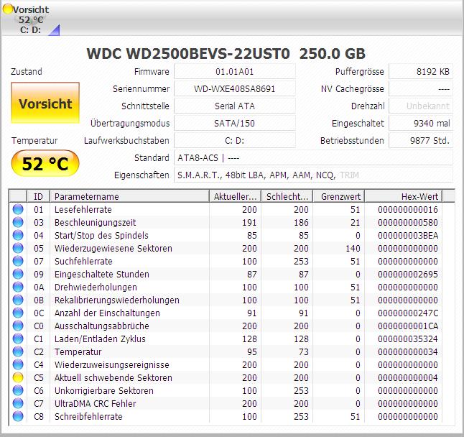Select the Wiederzugewiesene Sektoren parameter name

pyautogui.click(x=113, y=248)
